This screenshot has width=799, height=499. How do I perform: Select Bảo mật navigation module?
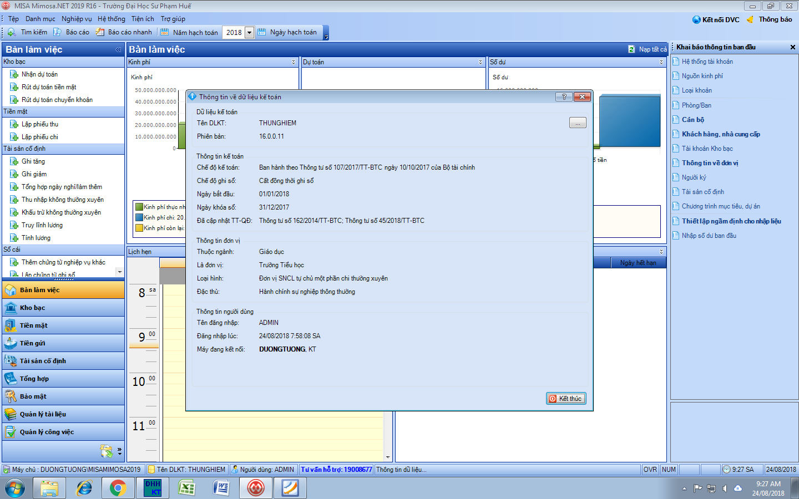pyautogui.click(x=63, y=396)
